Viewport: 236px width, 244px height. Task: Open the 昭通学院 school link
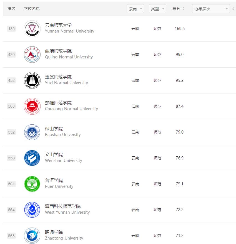53,232
